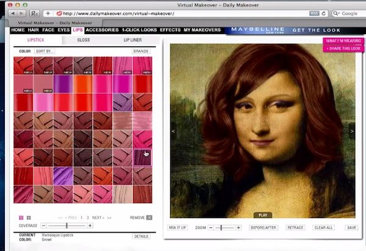Switch to large swatch grid view
The height and width of the screenshot is (251, 366).
[29, 217]
